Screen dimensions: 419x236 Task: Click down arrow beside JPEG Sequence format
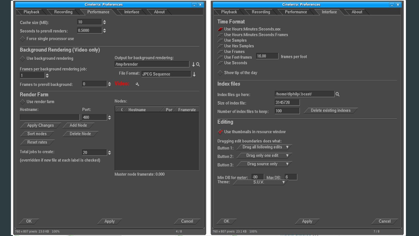[194, 74]
